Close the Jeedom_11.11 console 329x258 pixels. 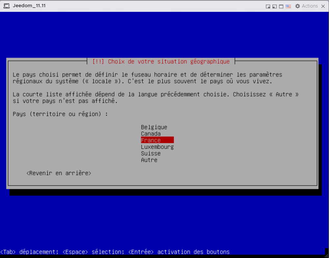tap(323, 6)
